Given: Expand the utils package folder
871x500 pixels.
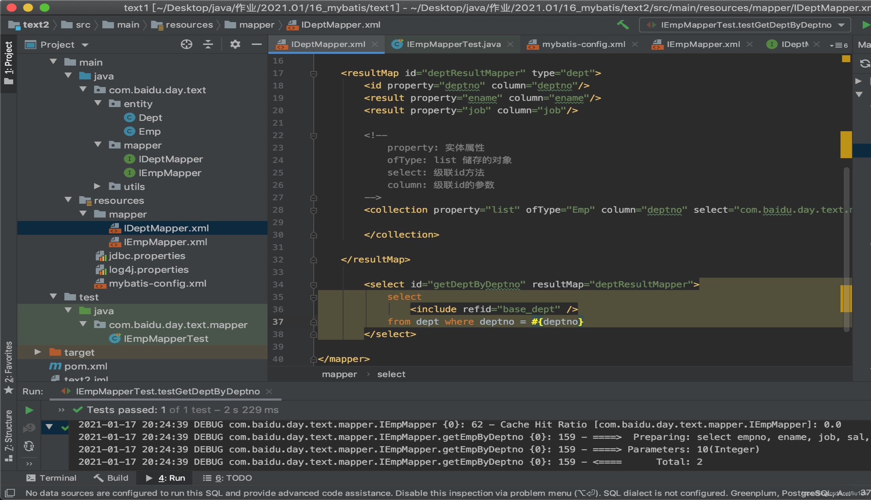Looking at the screenshot, I should click(97, 186).
